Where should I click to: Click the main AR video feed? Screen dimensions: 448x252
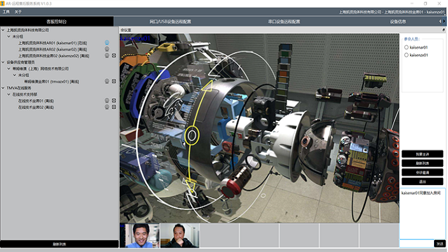pos(260,129)
